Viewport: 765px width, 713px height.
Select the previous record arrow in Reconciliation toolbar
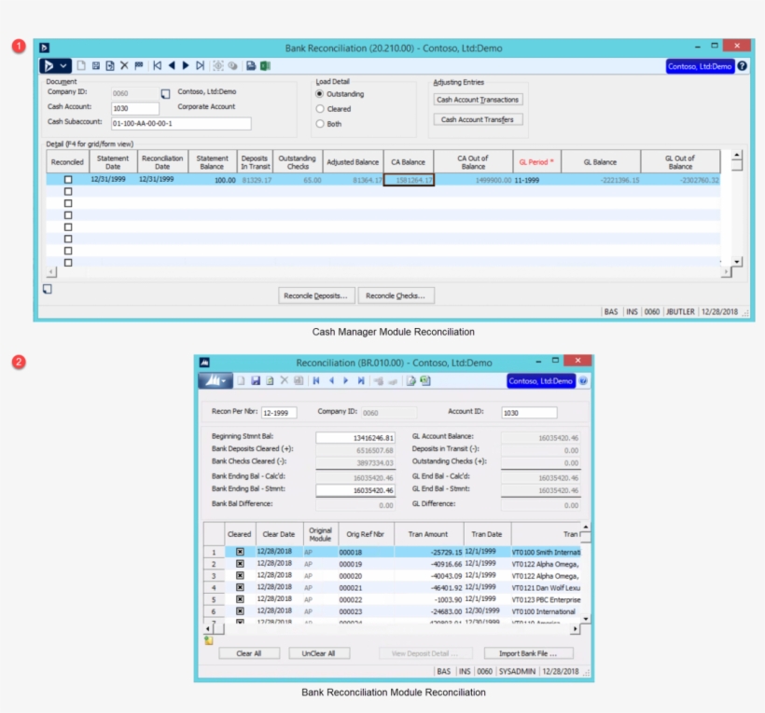point(332,380)
